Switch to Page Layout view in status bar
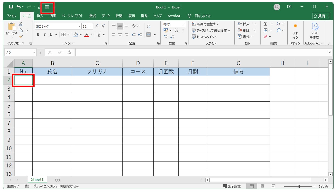This screenshot has width=336, height=192. 263,186
